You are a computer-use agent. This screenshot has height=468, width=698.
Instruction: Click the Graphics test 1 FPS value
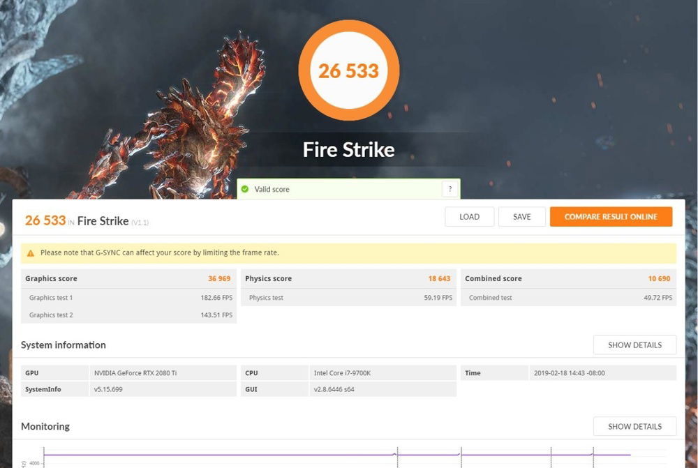[216, 298]
